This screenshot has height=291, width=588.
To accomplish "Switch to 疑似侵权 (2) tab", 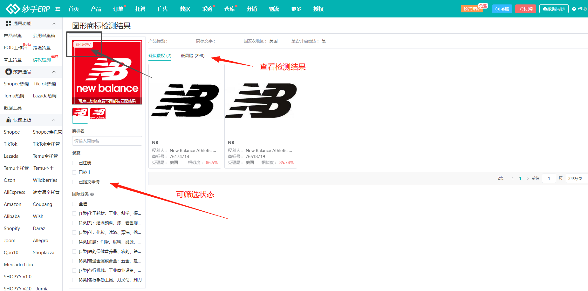I will click(160, 56).
